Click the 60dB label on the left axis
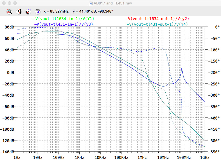221x160 pixels. pyautogui.click(x=10, y=39)
